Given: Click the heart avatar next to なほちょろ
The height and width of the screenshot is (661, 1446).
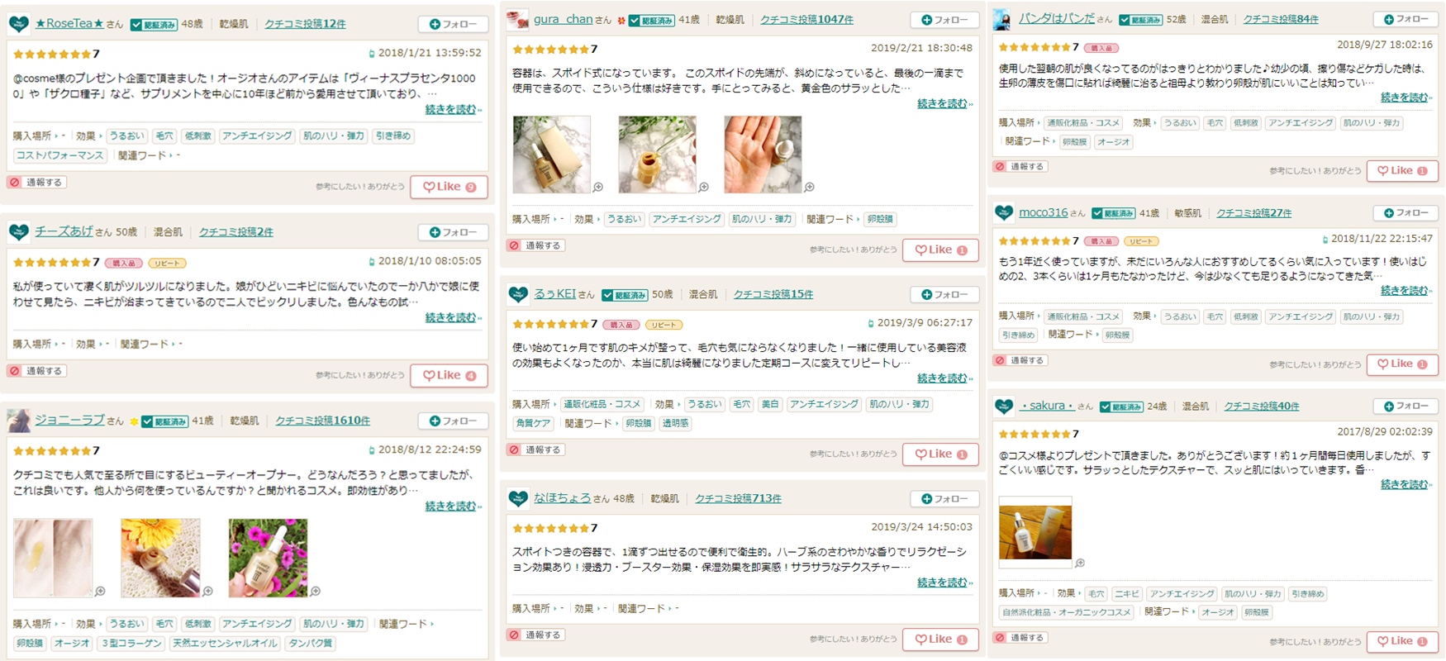Looking at the screenshot, I should point(518,498).
